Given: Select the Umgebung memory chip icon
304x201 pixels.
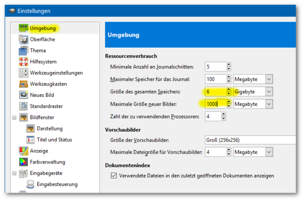Looking at the screenshot, I should coord(24,28).
